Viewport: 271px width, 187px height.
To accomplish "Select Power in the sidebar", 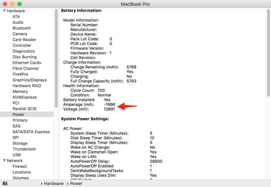I will [18, 115].
